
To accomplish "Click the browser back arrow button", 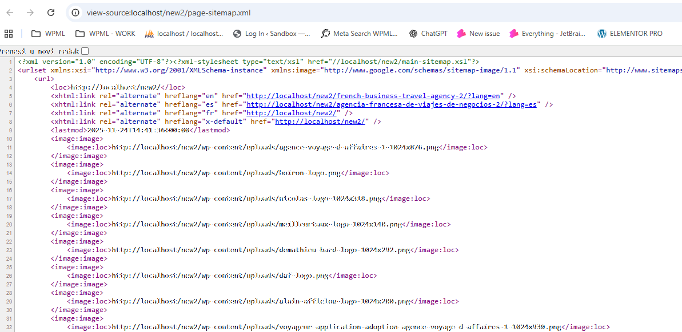I will 10,13.
